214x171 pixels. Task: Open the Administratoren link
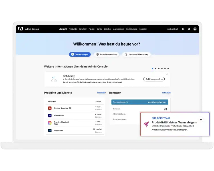pyautogui.click(x=119, y=114)
